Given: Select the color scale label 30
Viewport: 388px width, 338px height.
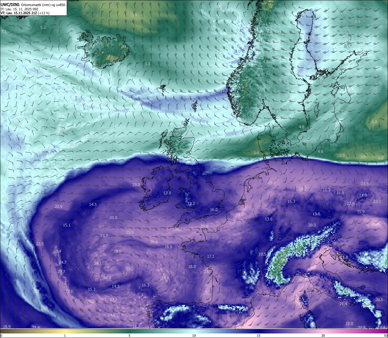Looking at the screenshot, I should tap(323, 336).
